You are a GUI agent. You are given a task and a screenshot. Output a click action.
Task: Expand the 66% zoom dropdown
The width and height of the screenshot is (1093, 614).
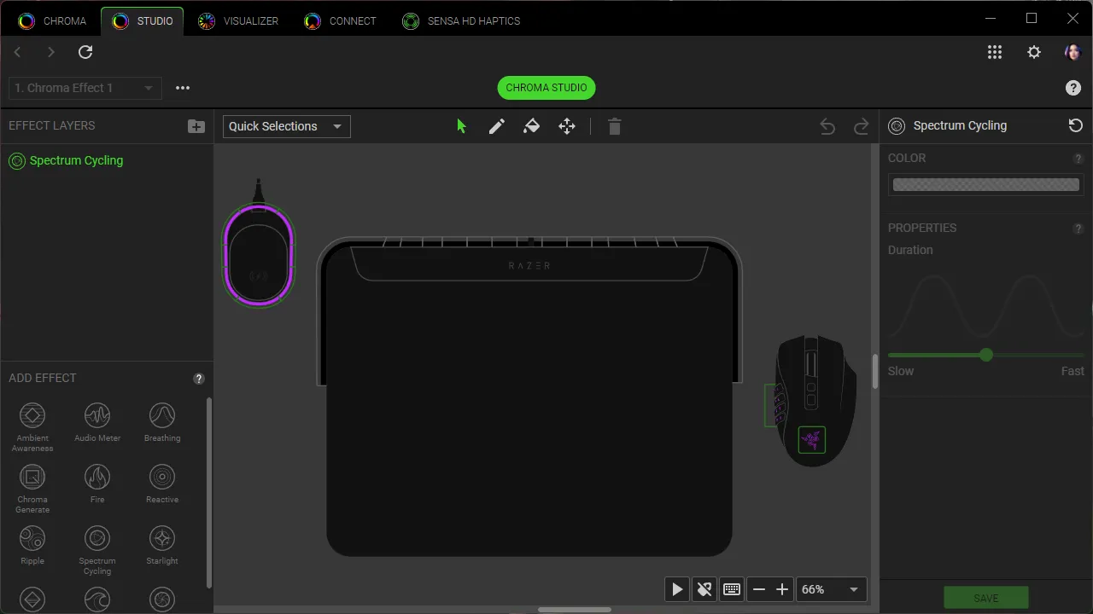[832, 589]
